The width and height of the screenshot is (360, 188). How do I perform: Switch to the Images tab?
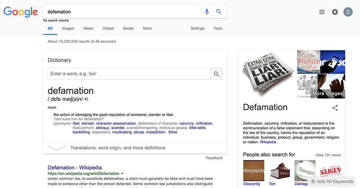pos(68,28)
